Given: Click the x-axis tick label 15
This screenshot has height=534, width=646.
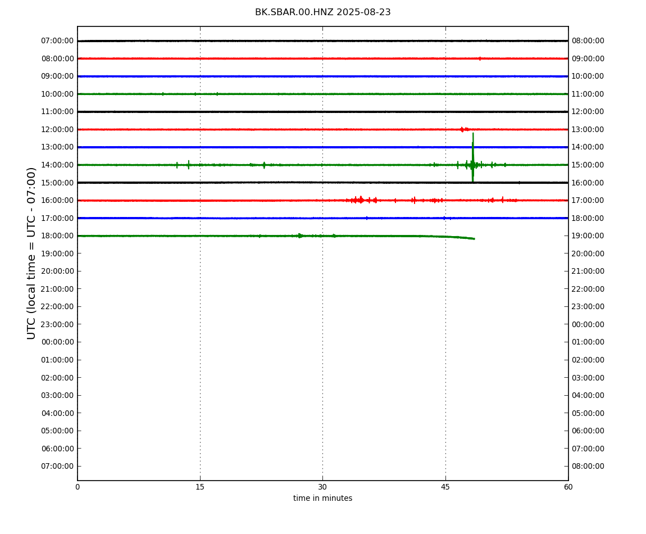Looking at the screenshot, I should click(x=200, y=487).
